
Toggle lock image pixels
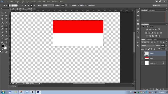pyautogui.click(x=149, y=49)
